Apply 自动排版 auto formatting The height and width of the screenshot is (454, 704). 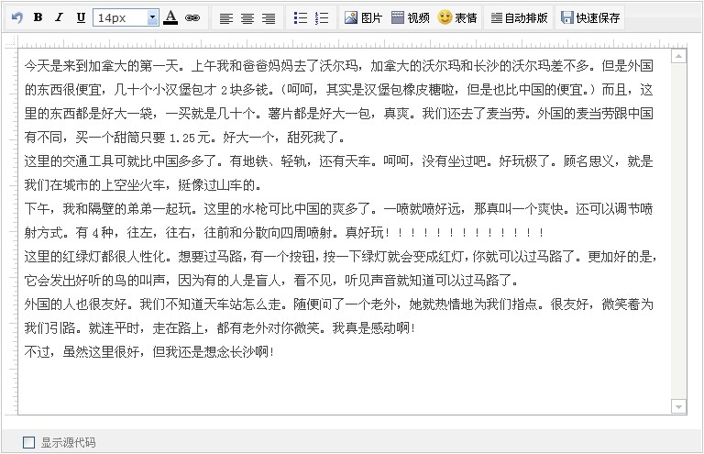pyautogui.click(x=519, y=18)
